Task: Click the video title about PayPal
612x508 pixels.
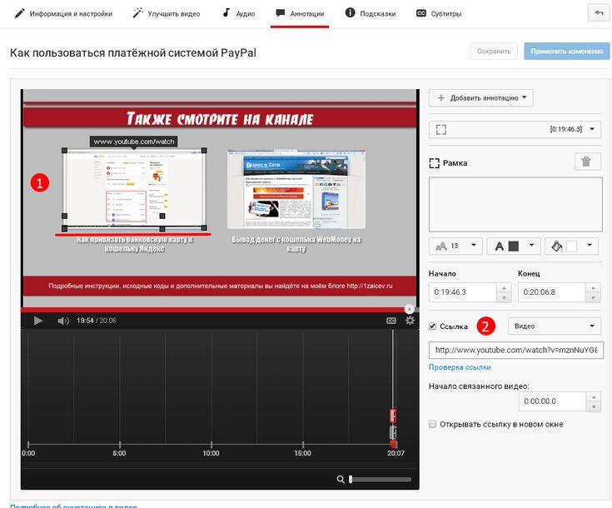Action: [x=133, y=52]
